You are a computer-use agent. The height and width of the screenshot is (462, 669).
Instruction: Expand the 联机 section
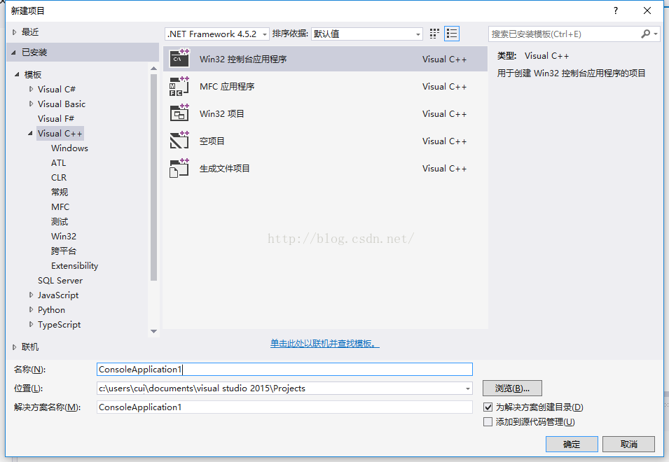click(15, 347)
